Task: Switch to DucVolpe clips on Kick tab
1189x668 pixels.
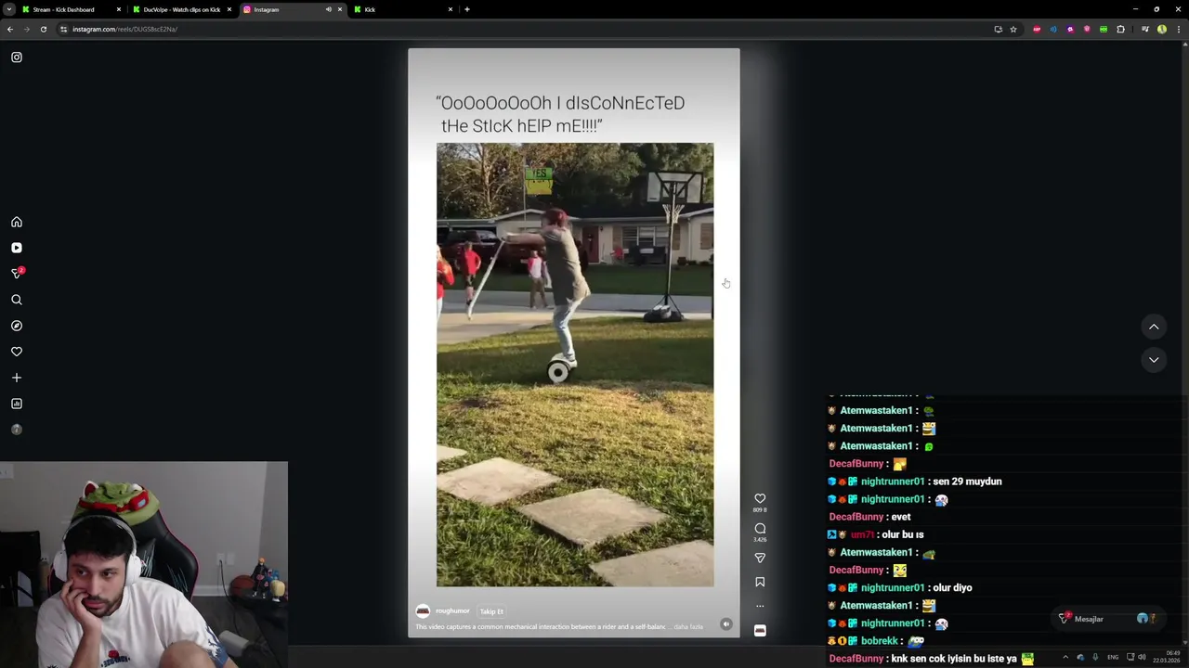Action: (181, 9)
